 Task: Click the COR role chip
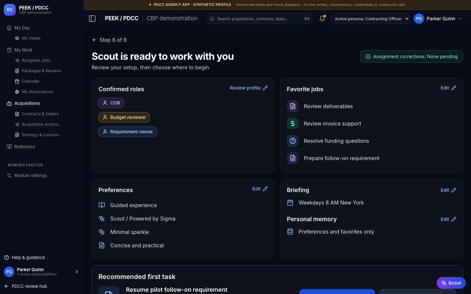[x=111, y=103]
